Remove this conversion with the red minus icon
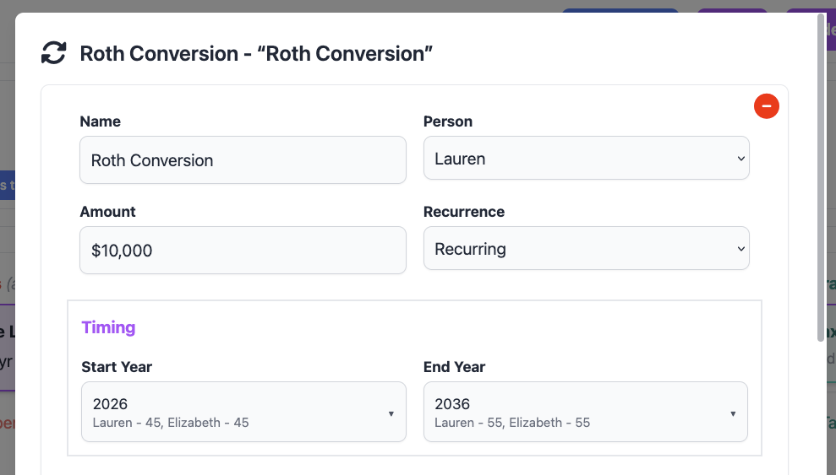This screenshot has height=475, width=836. 767,106
